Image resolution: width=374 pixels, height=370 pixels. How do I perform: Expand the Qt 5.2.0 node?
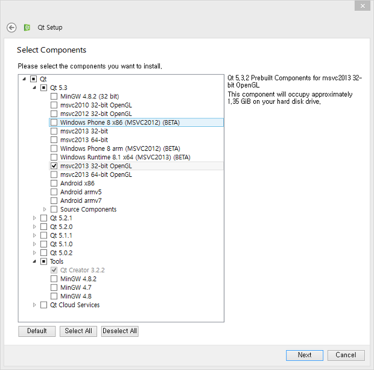pyautogui.click(x=34, y=226)
